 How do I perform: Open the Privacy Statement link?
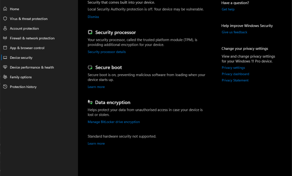(235, 81)
